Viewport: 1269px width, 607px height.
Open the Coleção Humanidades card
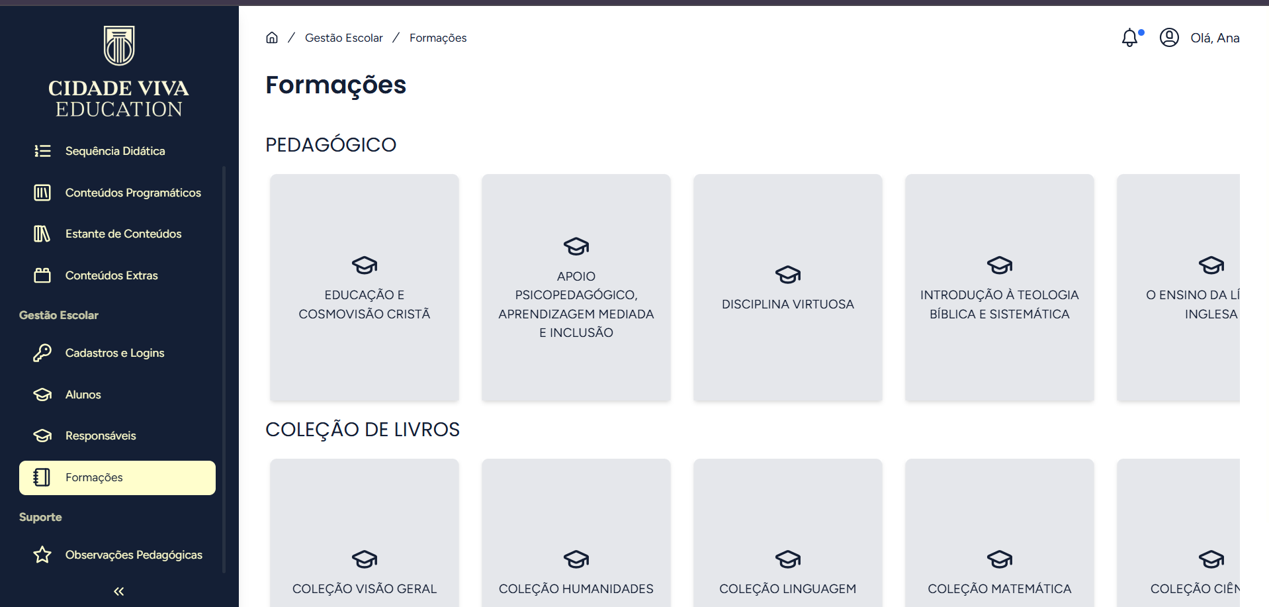pyautogui.click(x=576, y=533)
